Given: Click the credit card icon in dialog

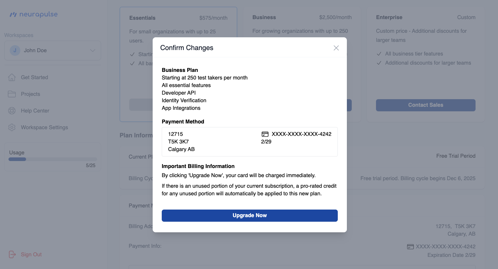Looking at the screenshot, I should tap(265, 134).
